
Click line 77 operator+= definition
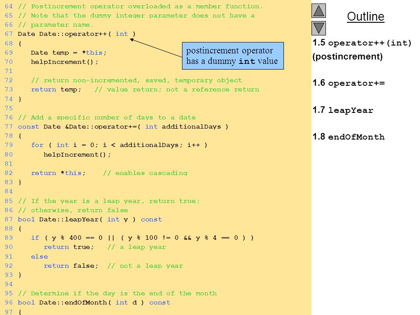[123, 127]
